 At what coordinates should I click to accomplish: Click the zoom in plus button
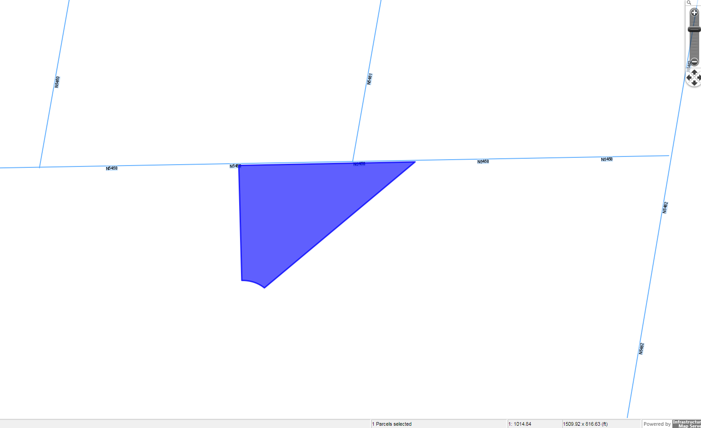(x=694, y=13)
